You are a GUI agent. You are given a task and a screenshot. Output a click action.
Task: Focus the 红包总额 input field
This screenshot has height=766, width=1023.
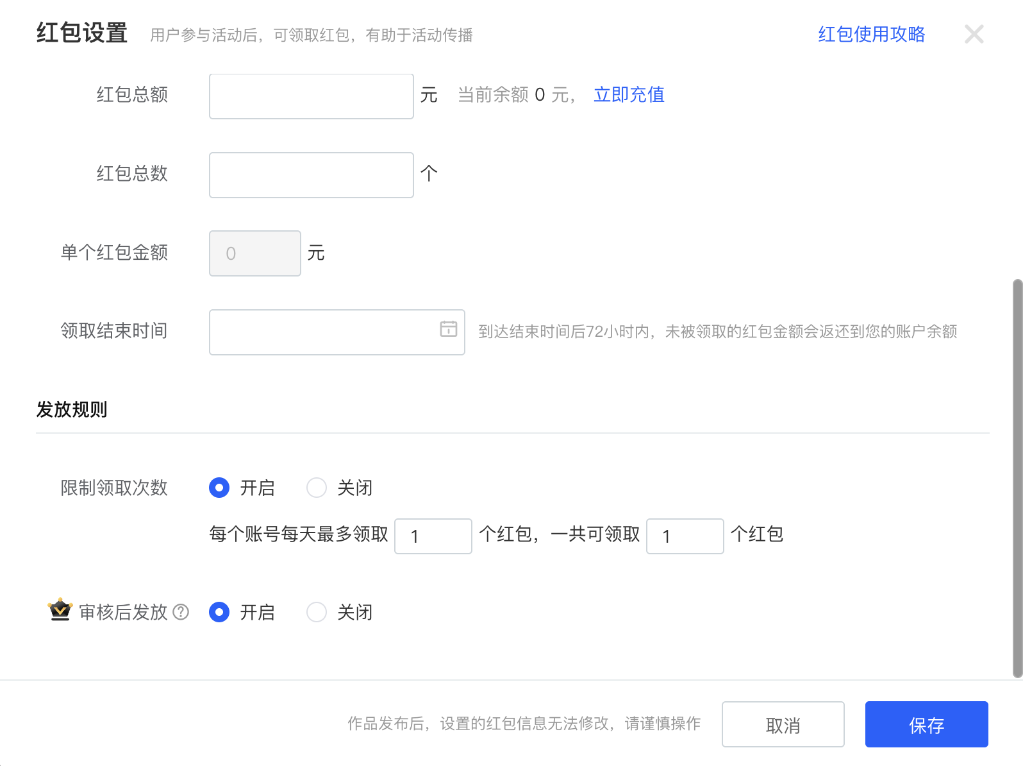(x=311, y=96)
